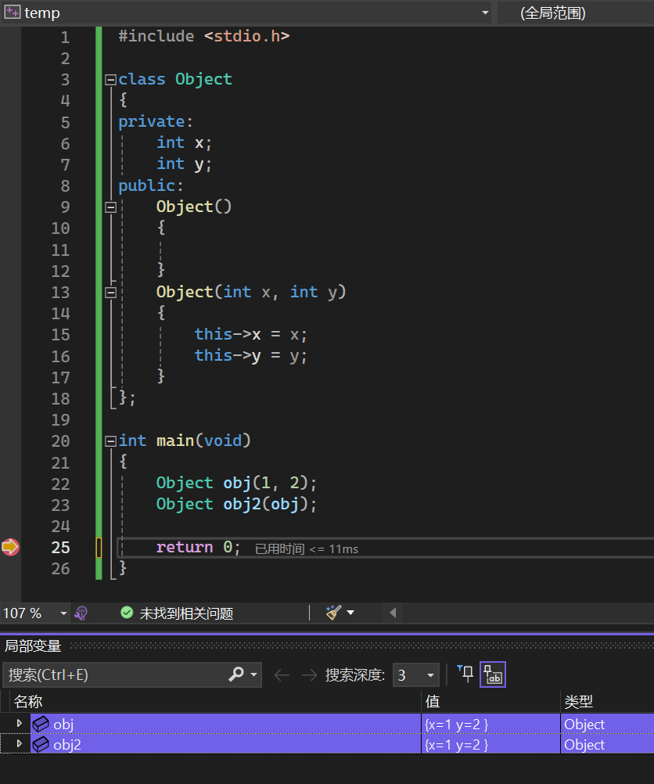Click the green no-issues-found checkmark icon
The height and width of the screenshot is (784, 654).
pos(127,613)
